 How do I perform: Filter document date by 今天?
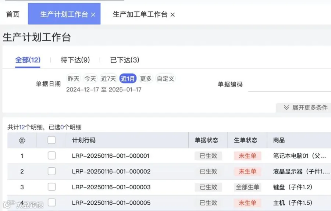pyautogui.click(x=90, y=79)
